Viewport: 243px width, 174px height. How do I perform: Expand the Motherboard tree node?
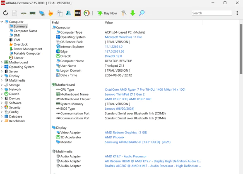[2, 62]
